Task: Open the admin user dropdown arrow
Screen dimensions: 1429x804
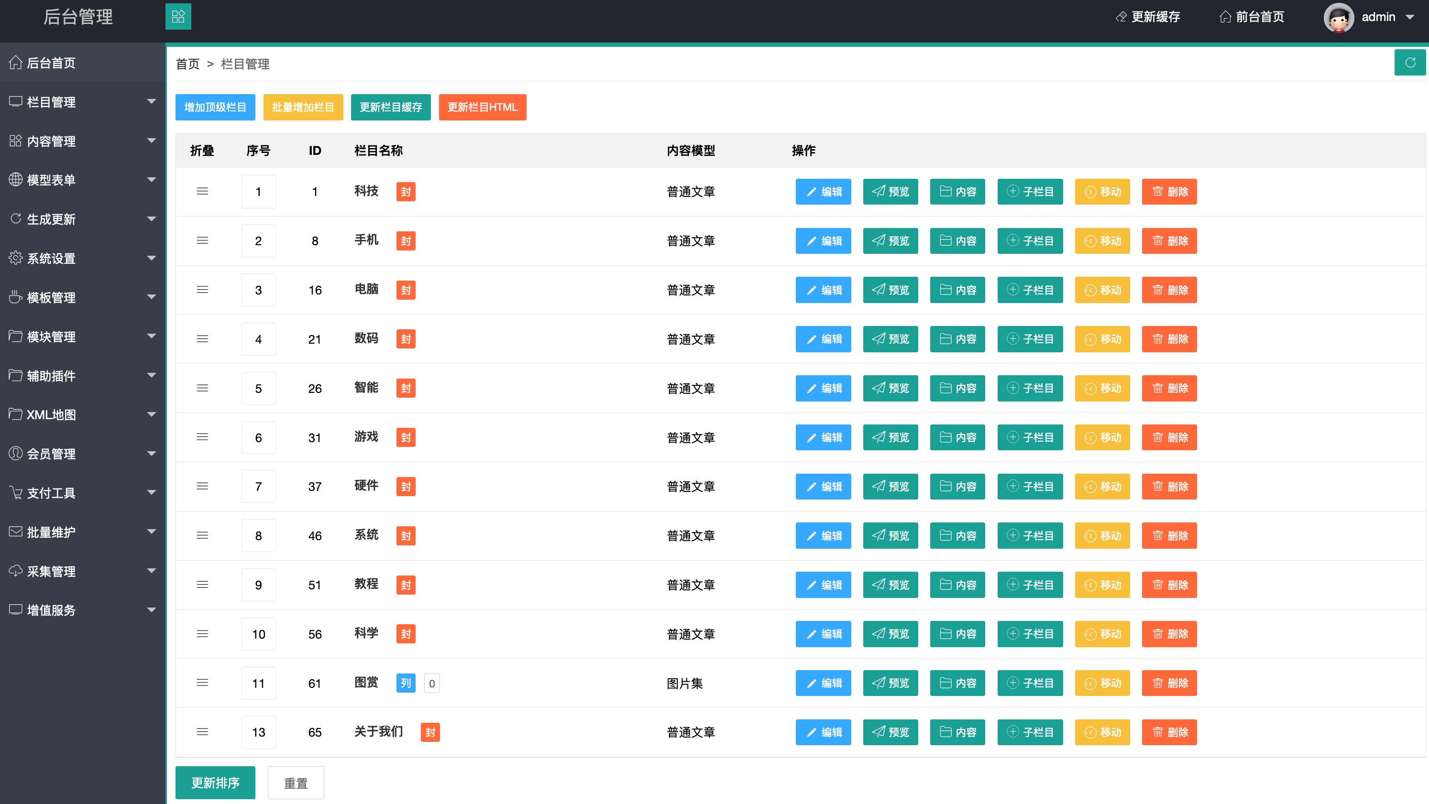Action: click(x=1409, y=17)
